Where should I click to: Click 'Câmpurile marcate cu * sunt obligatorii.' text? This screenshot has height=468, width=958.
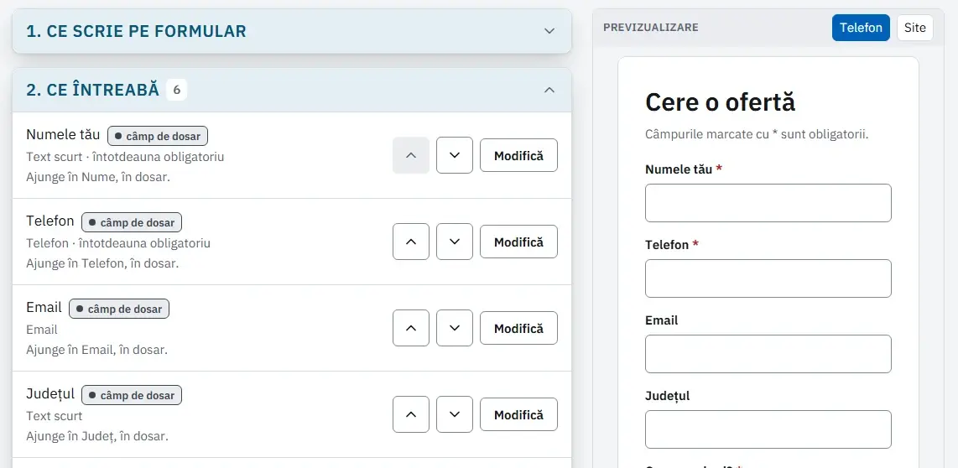coord(757,134)
